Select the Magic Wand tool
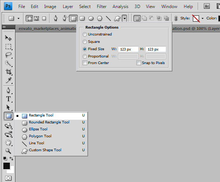The image size is (220, 182). point(8,63)
